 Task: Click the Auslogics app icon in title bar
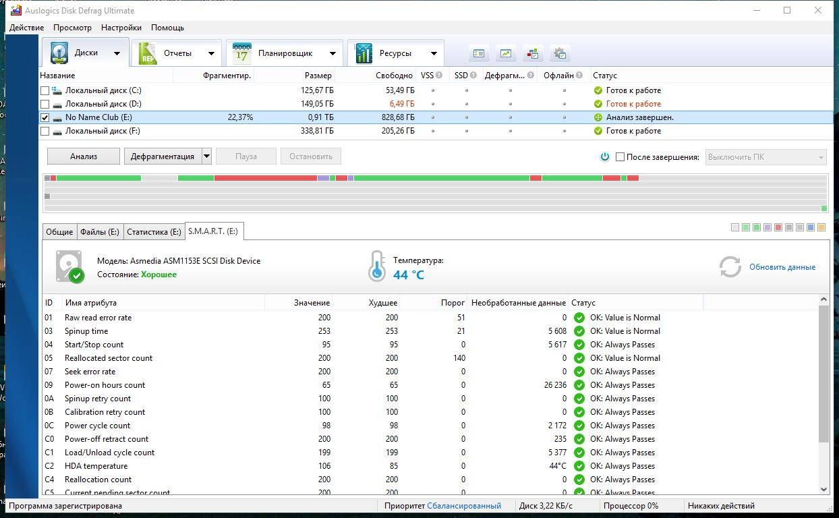15,10
